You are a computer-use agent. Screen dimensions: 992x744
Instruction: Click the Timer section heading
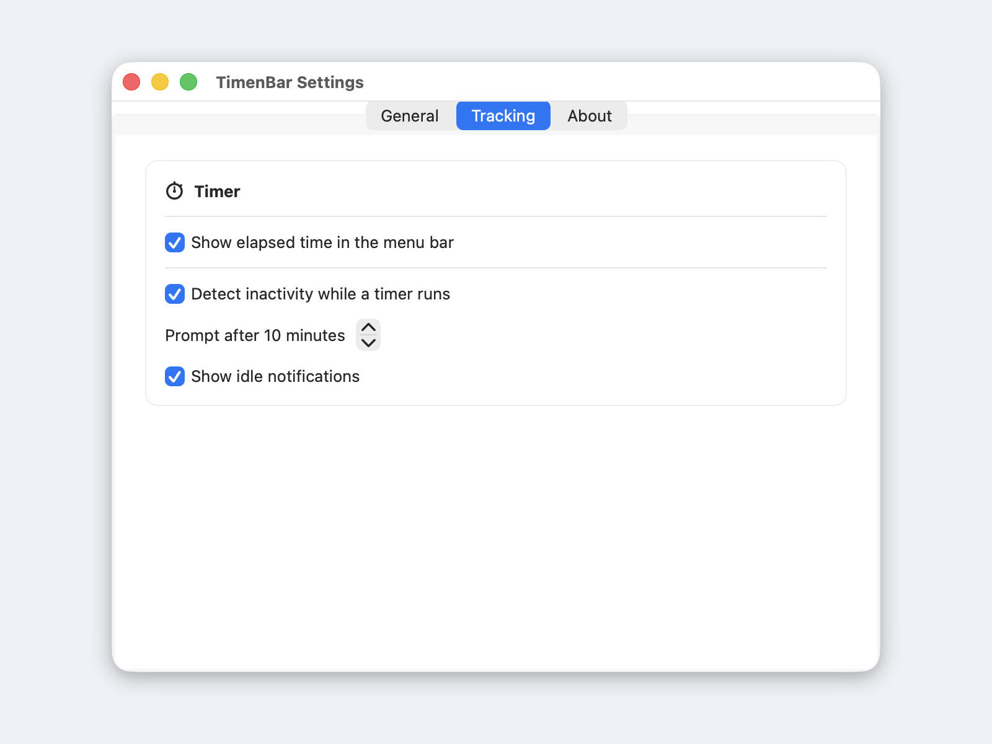coord(217,192)
